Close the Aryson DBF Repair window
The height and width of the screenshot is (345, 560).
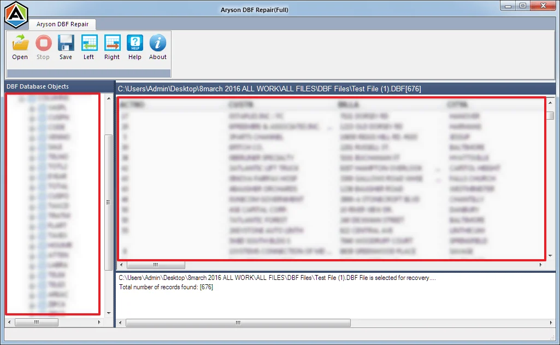543,6
